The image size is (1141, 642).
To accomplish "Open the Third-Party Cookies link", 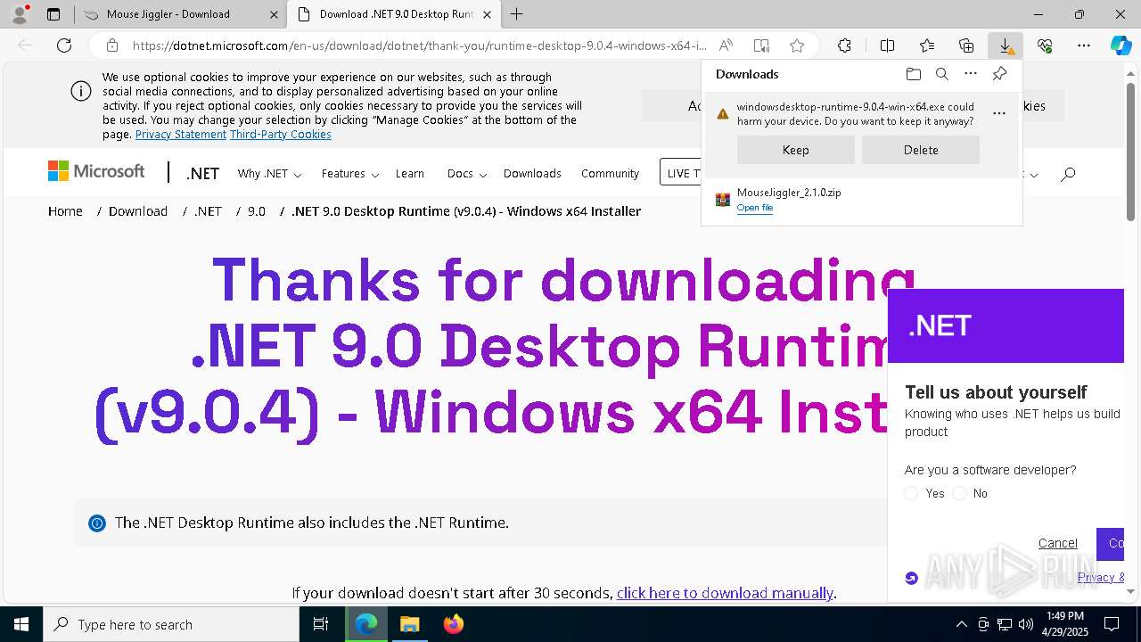I will pos(281,135).
